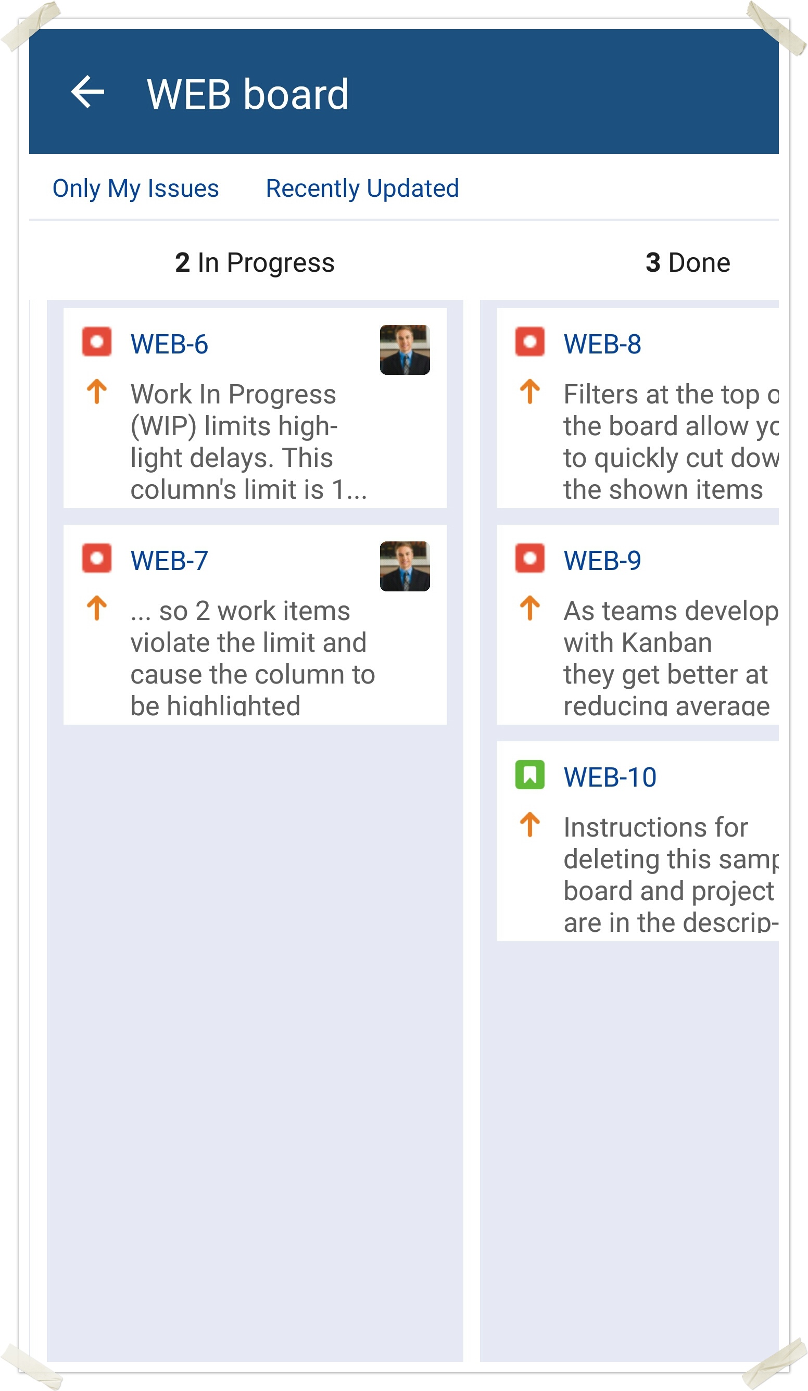Image resolution: width=808 pixels, height=1391 pixels.
Task: Click the green story icon on WEB-10
Action: (x=529, y=775)
